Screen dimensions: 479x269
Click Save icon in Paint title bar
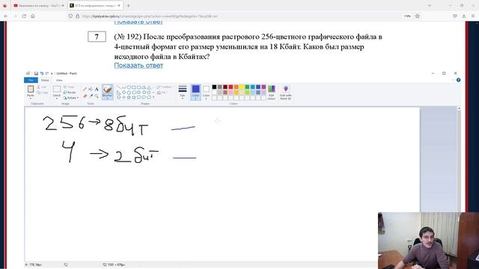(x=36, y=73)
